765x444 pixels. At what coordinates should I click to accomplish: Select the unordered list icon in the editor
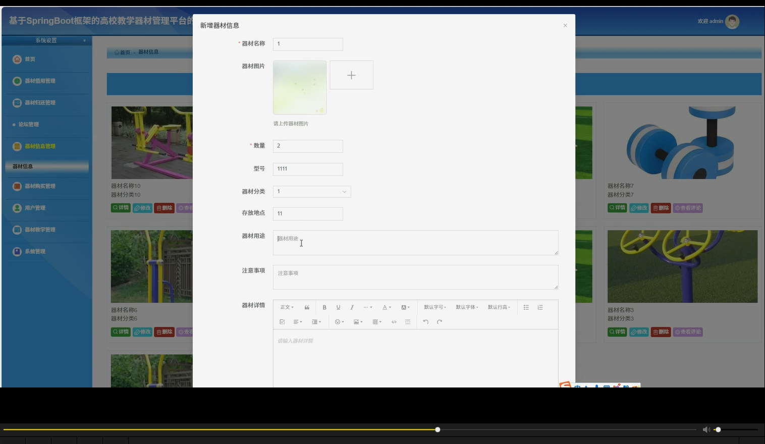526,307
